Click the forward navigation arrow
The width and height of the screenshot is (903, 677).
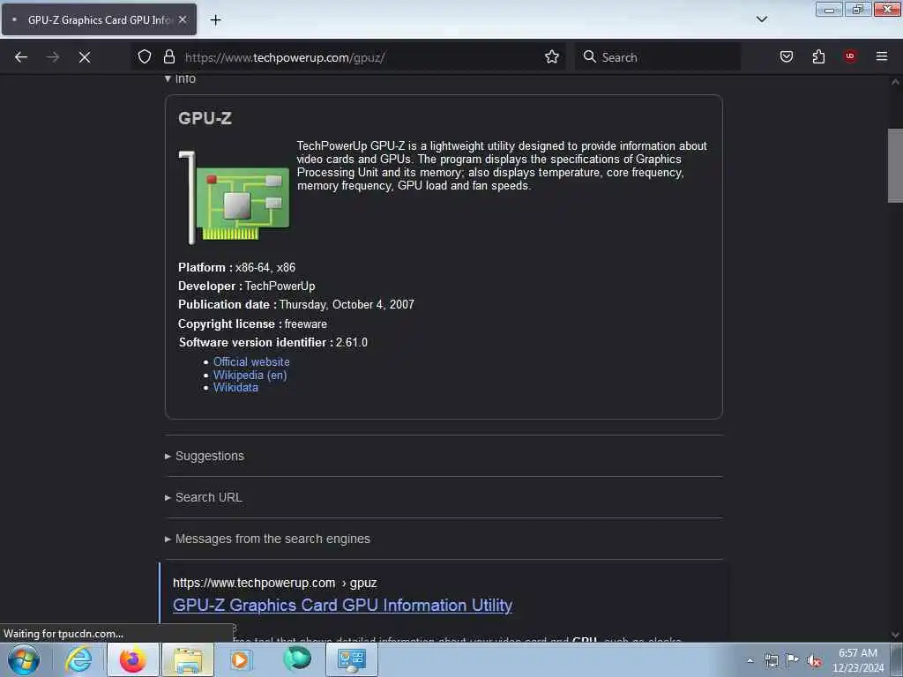click(x=52, y=57)
